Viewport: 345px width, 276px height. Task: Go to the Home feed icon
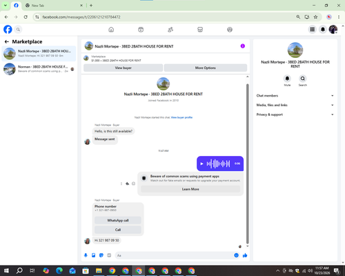[111, 30]
